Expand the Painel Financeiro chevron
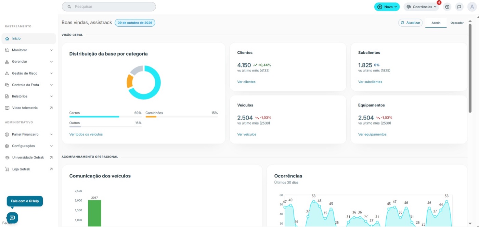 [x=51, y=135]
